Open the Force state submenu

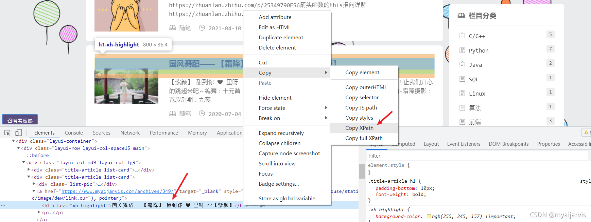tap(287, 108)
